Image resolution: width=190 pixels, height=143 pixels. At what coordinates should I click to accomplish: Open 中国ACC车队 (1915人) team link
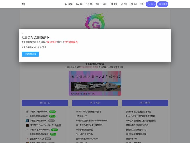point(39,112)
